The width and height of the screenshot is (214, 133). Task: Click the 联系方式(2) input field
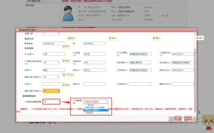(x=183, y=70)
